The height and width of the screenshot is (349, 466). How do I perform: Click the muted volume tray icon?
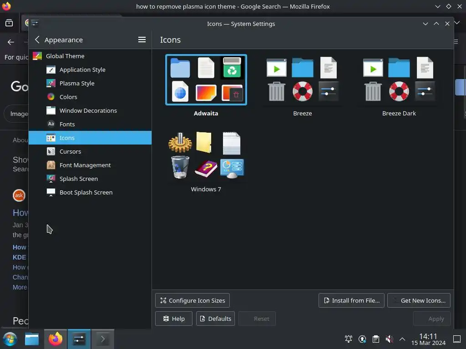389,339
